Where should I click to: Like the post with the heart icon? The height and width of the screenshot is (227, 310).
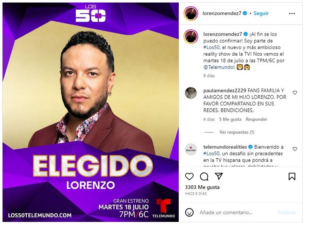pos(189,176)
